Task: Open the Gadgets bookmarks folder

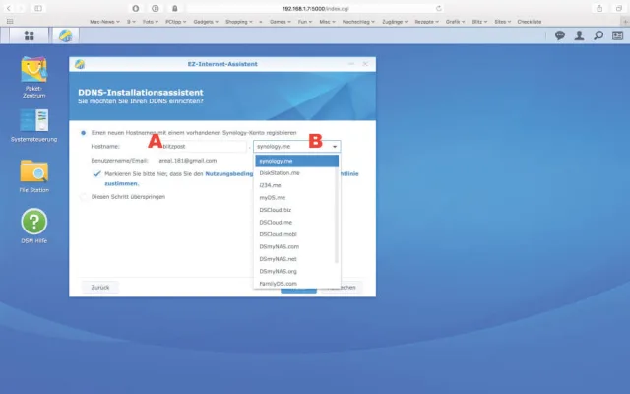Action: click(x=206, y=22)
